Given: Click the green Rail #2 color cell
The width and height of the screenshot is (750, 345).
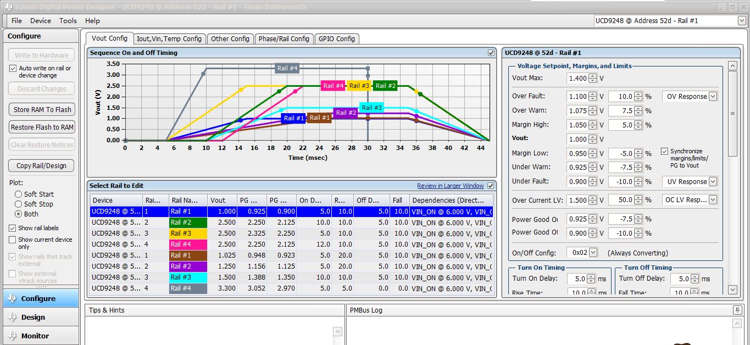Looking at the screenshot, I should (187, 222).
